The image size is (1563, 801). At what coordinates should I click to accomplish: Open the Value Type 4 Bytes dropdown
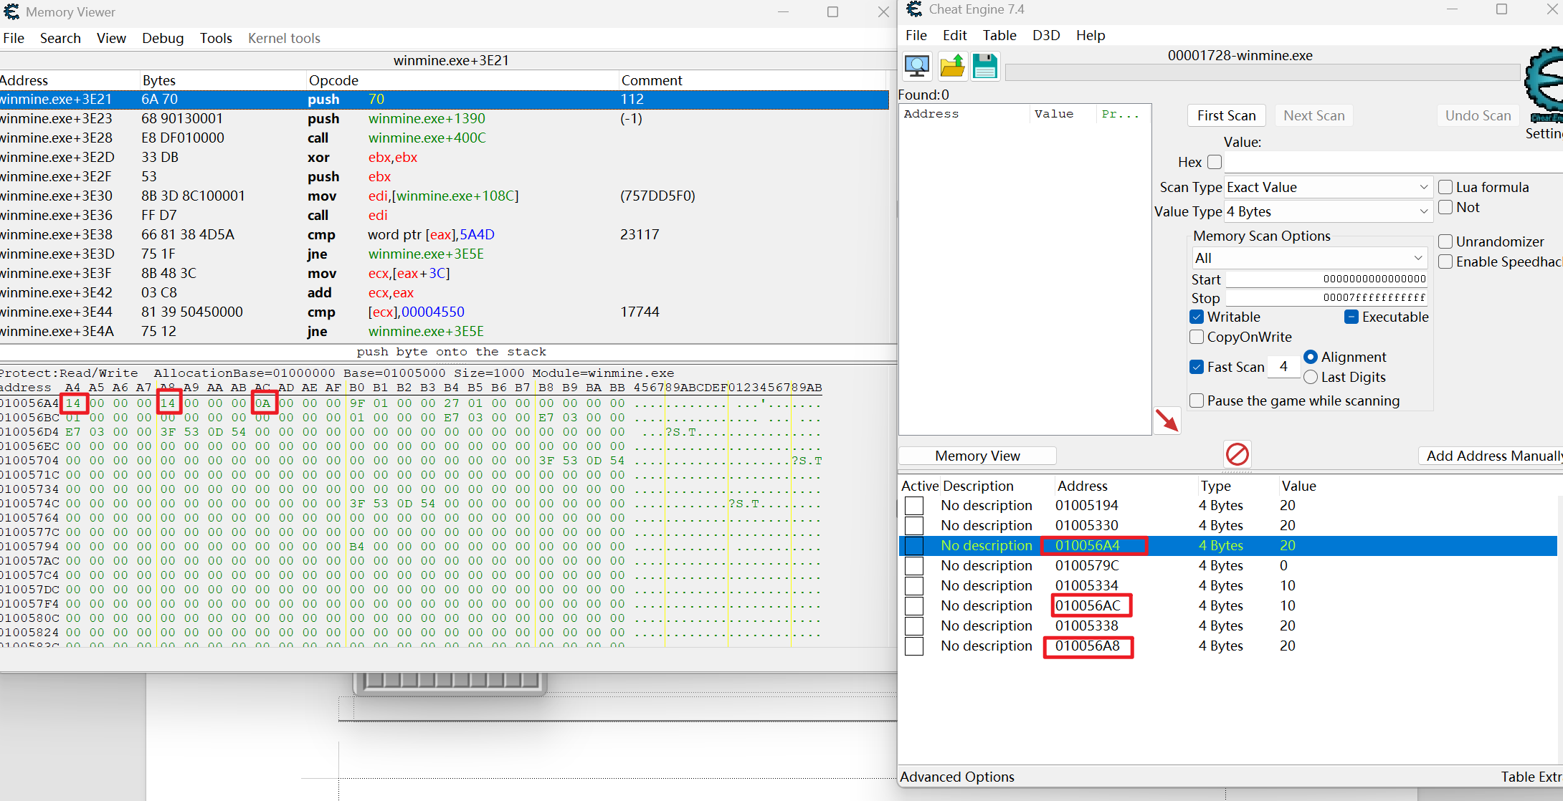pos(1329,211)
